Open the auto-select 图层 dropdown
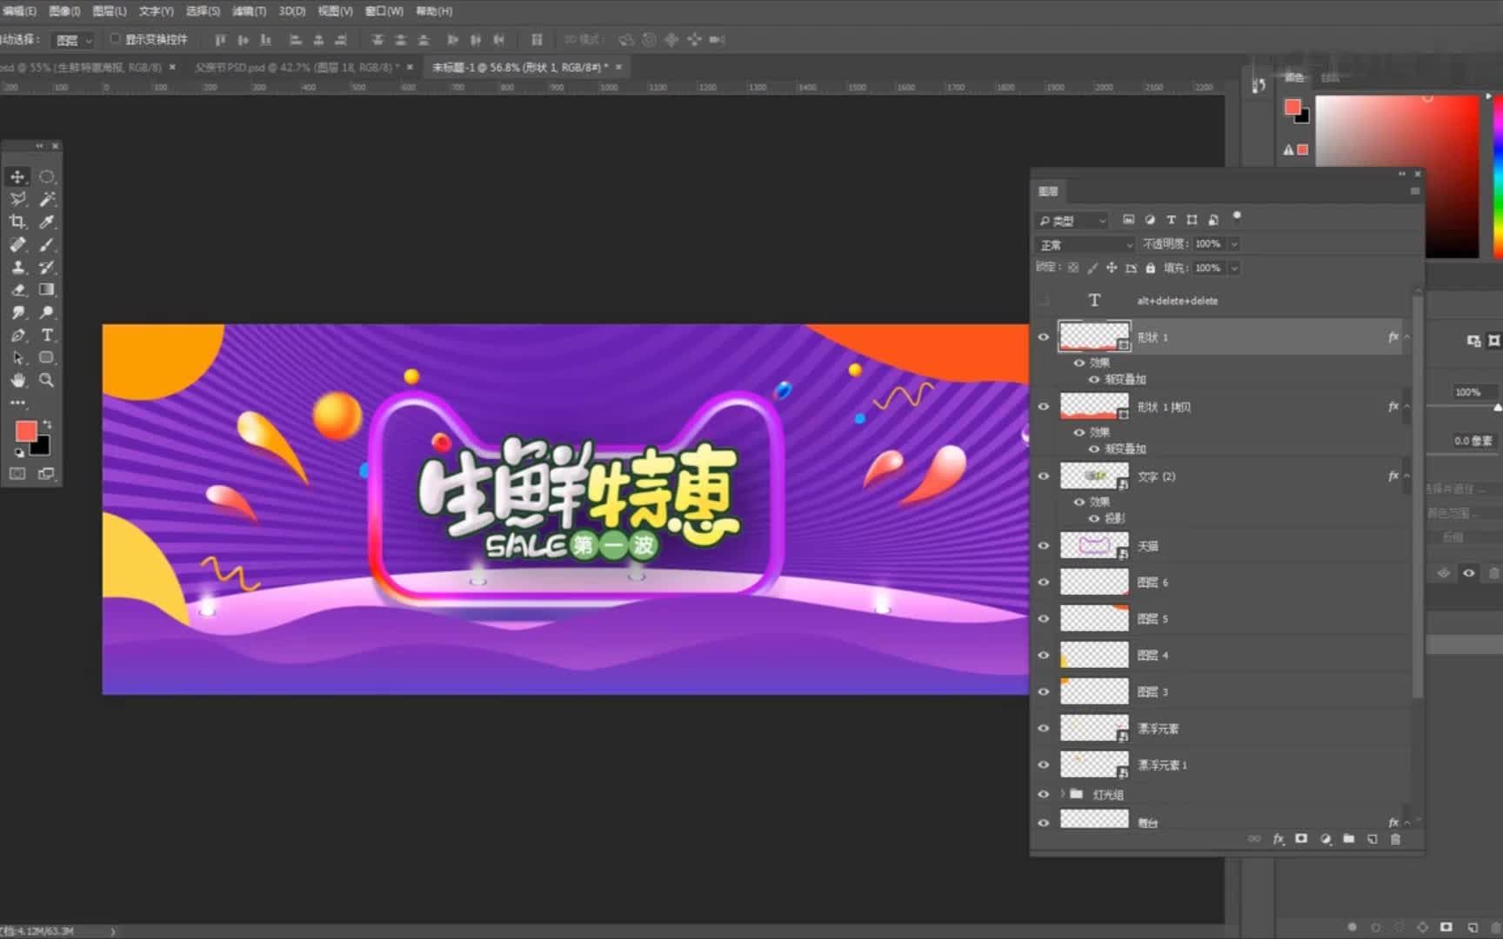1503x939 pixels. pos(74,40)
